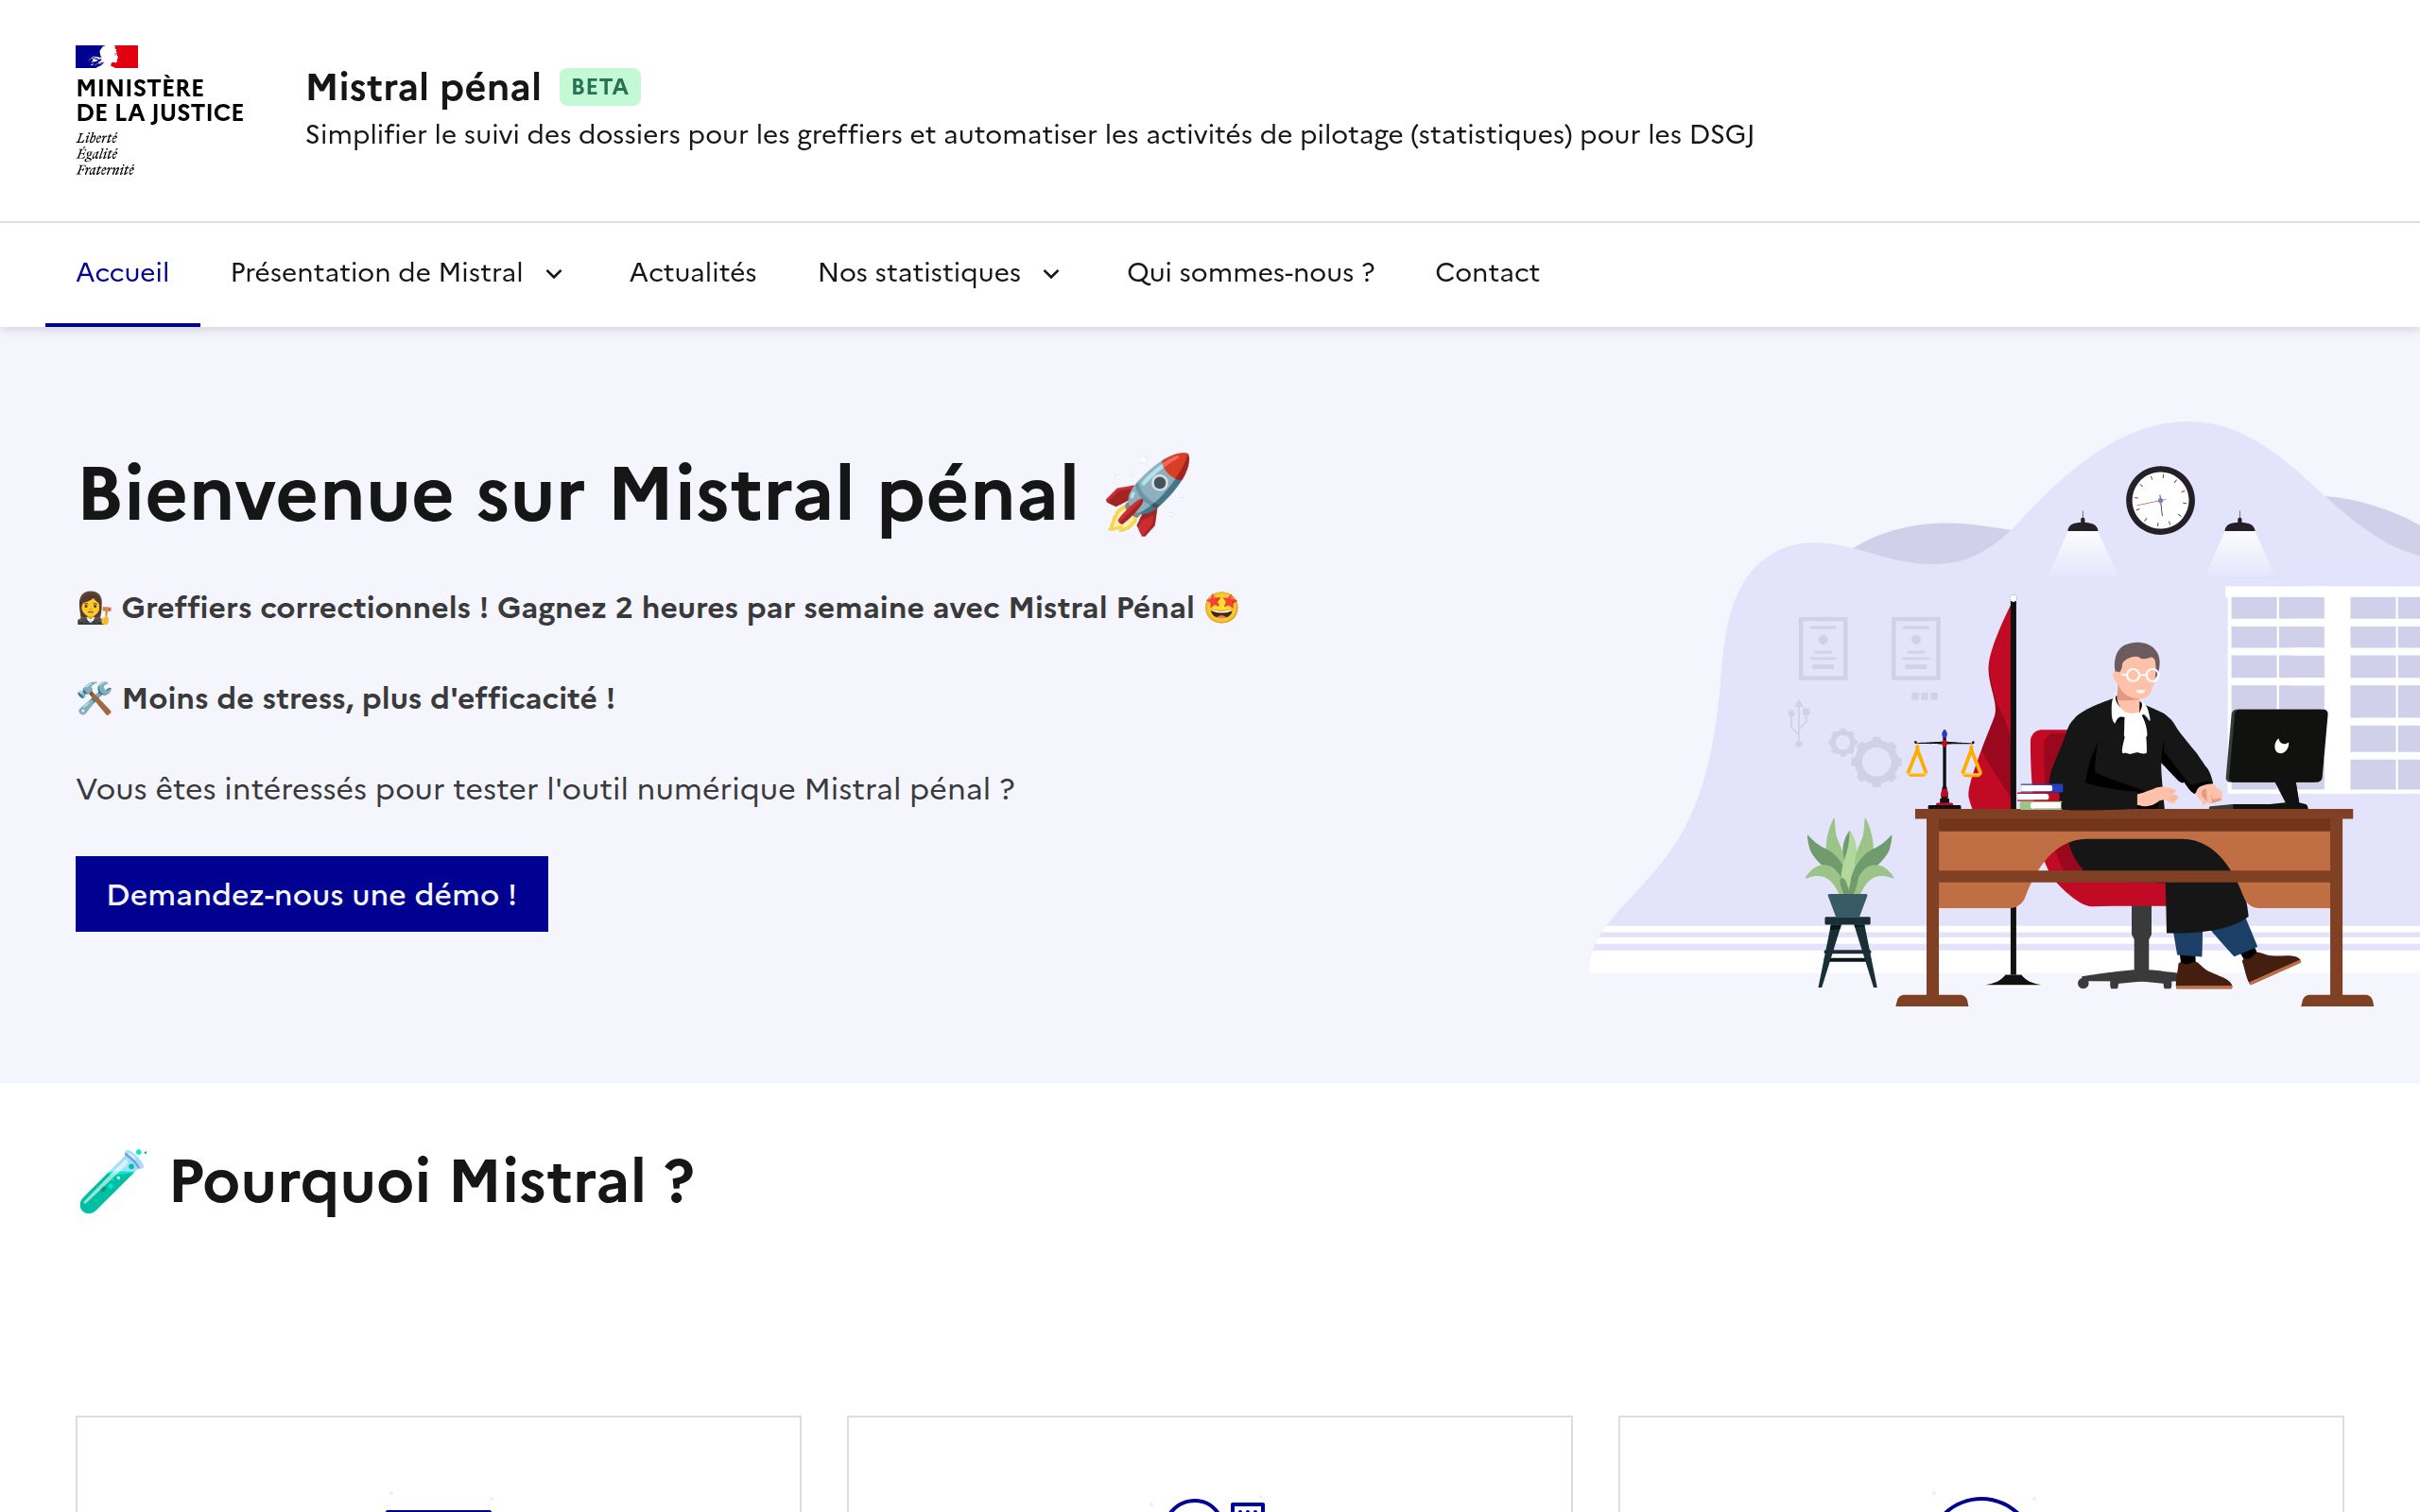Click Demandez-nous une démo ! button
Viewport: 2420px width, 1512px height.
(312, 894)
